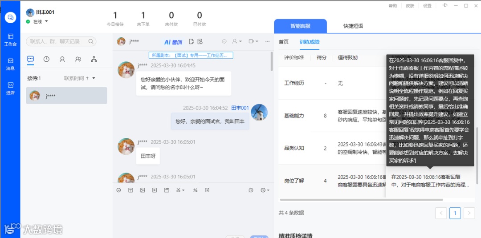Click the 基础能力 row label

pos(294,116)
